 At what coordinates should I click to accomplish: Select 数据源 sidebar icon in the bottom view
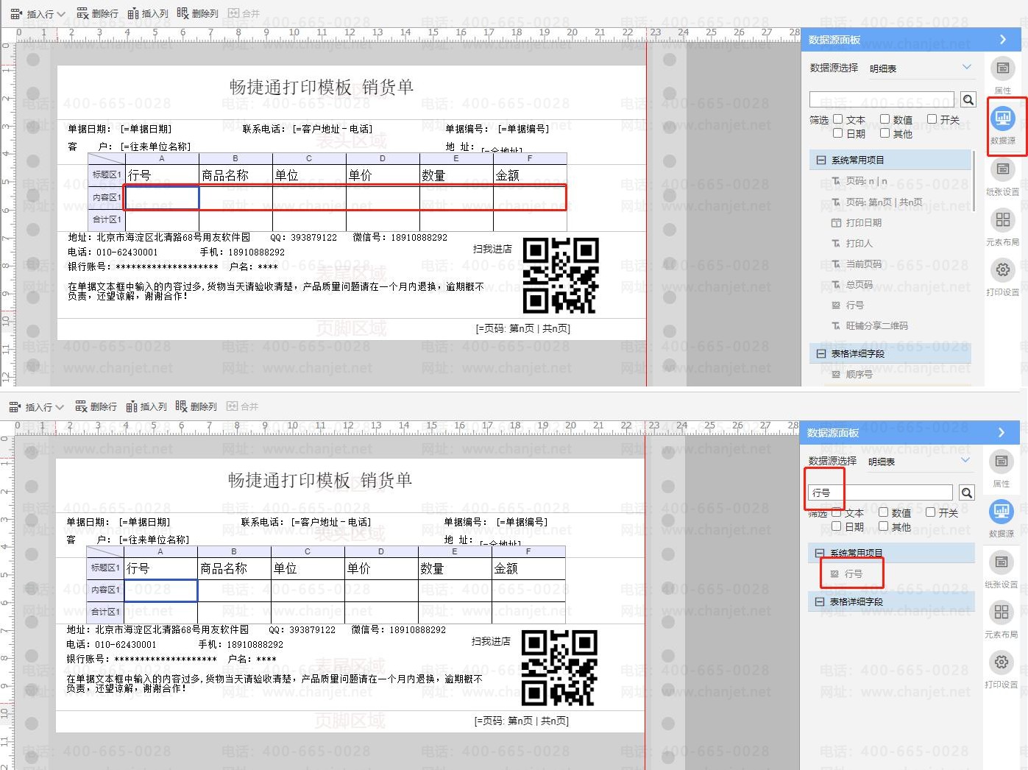click(x=1001, y=512)
